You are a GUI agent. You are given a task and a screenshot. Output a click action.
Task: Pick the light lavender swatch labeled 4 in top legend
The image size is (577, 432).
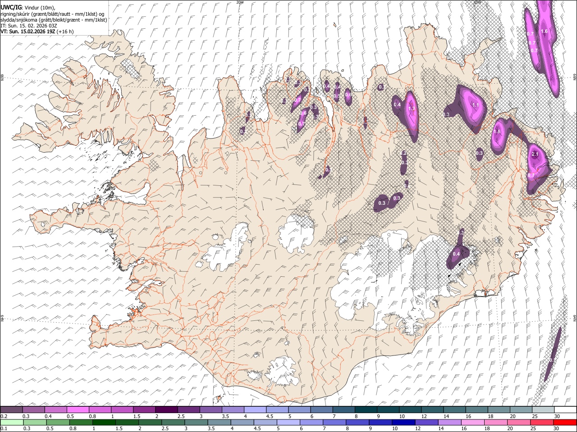(255, 409)
